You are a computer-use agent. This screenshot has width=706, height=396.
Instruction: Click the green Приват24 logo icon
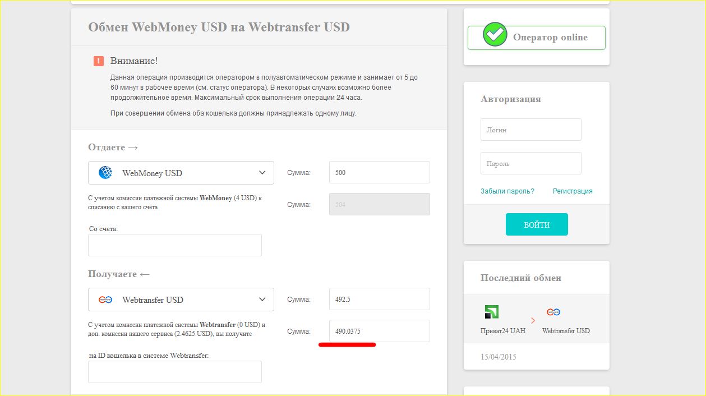coord(492,312)
